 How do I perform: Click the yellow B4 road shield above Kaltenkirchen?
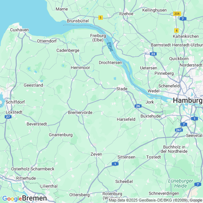tap(176, 31)
